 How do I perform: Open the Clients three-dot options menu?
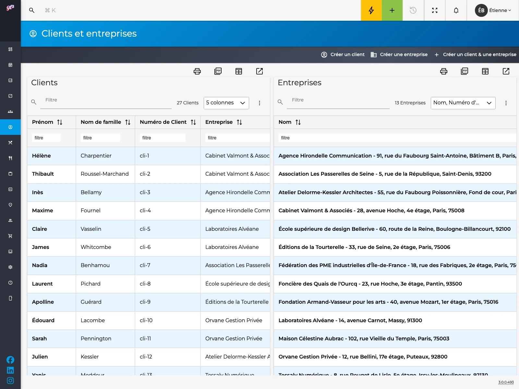259,103
